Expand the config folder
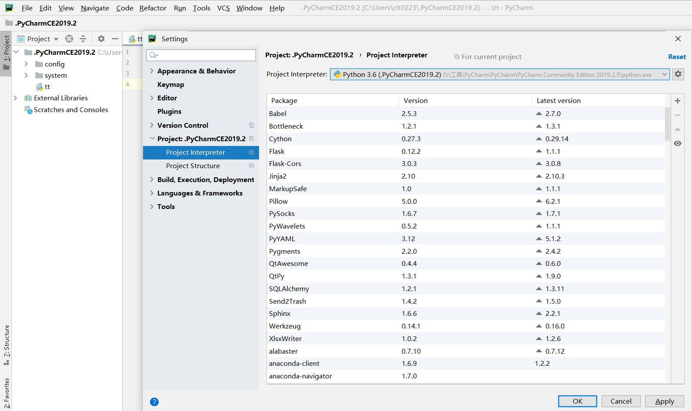This screenshot has width=692, height=411. pyautogui.click(x=26, y=64)
